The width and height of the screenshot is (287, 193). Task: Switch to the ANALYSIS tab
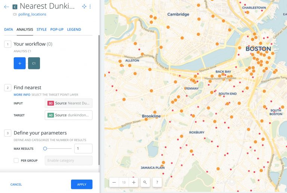pos(25,29)
